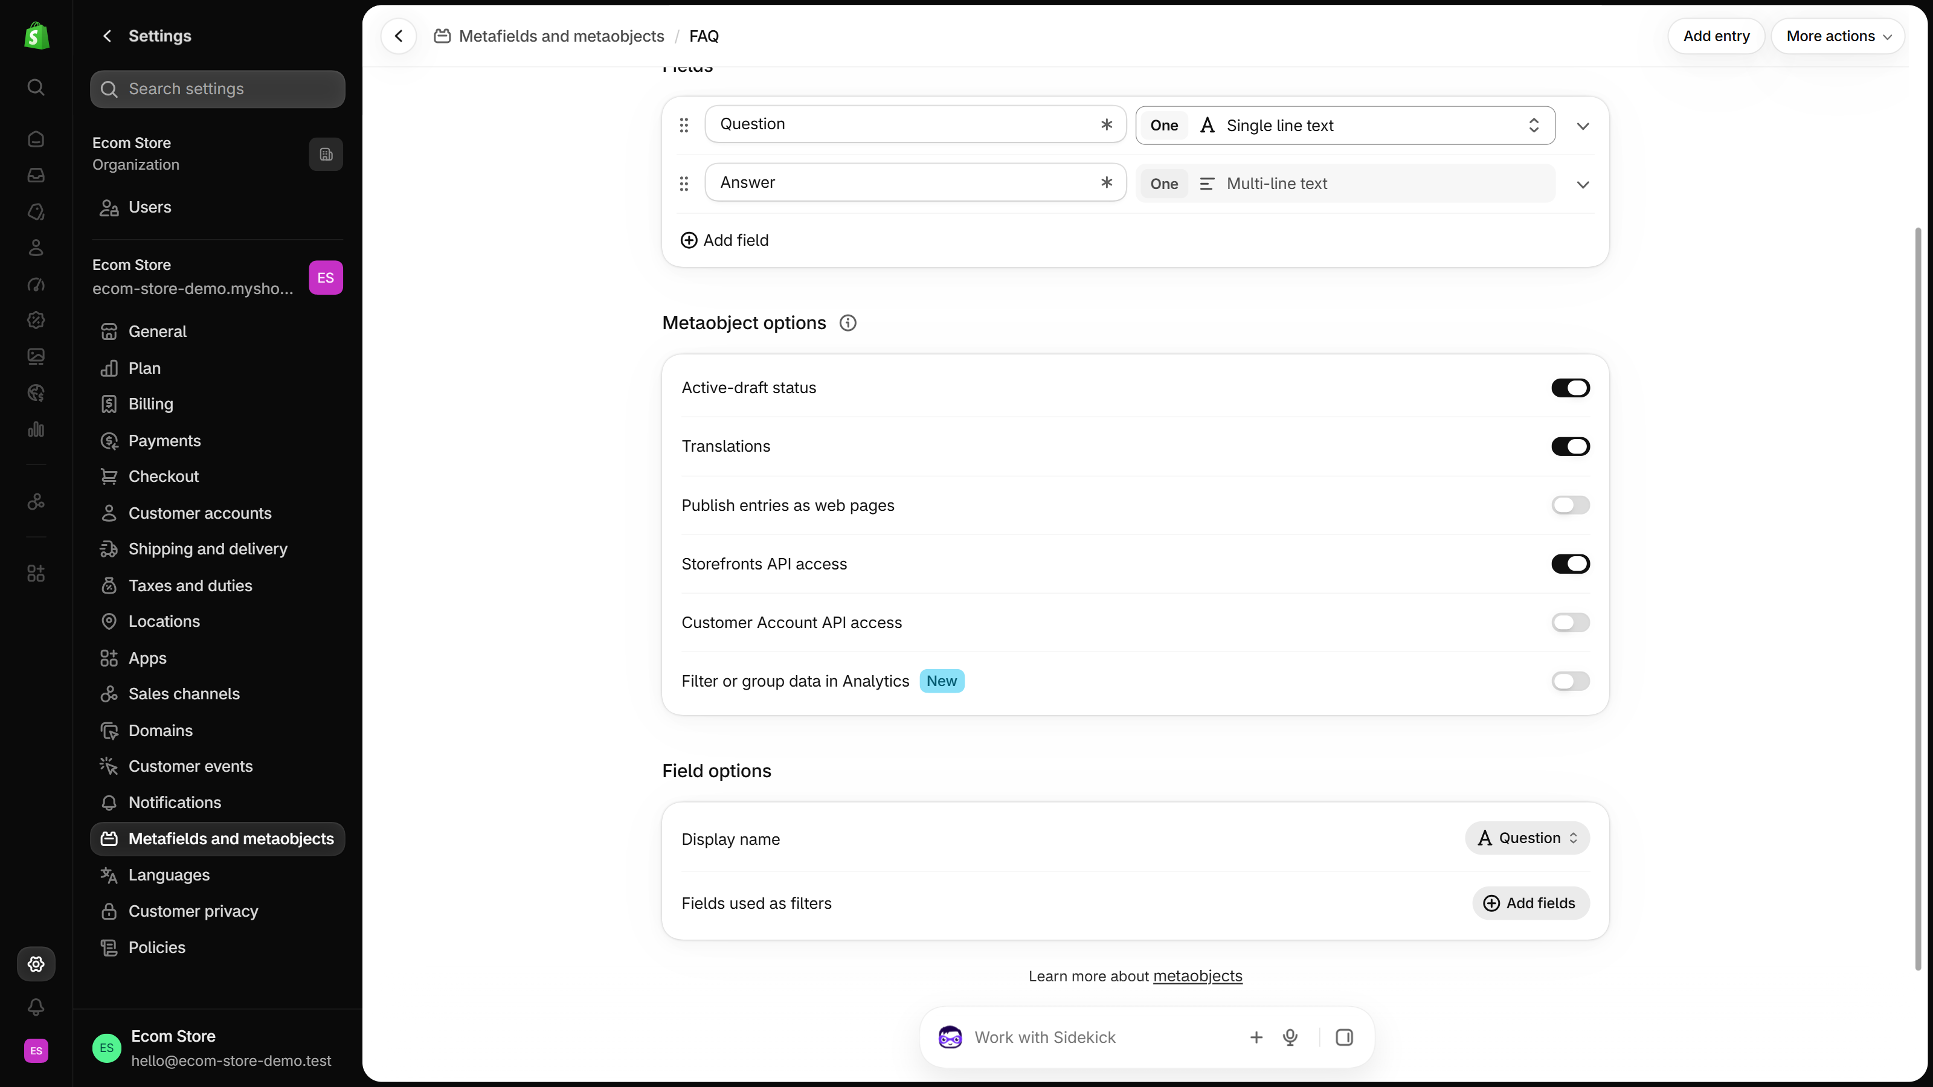Expand the Answer field chevron

click(1583, 185)
